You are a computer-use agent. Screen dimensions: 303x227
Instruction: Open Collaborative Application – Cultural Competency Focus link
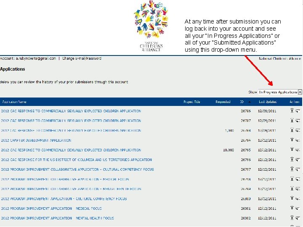tap(77, 169)
